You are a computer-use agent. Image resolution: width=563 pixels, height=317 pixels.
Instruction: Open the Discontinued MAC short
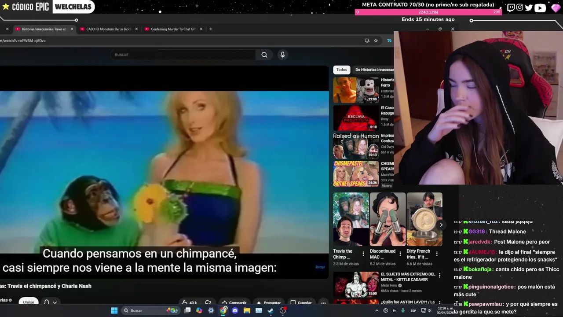tap(388, 219)
